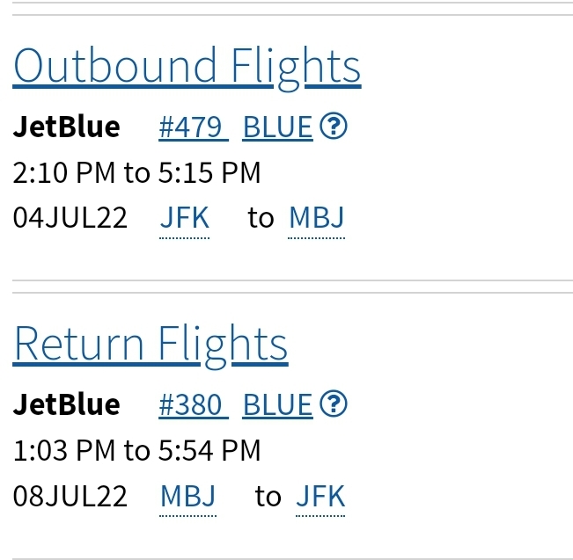
Task: Click the 04JUL22 outbound date
Action: click(70, 218)
